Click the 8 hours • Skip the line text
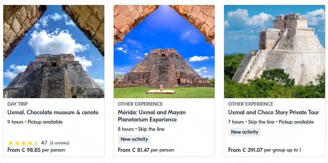This screenshot has width=328, height=163. (141, 129)
